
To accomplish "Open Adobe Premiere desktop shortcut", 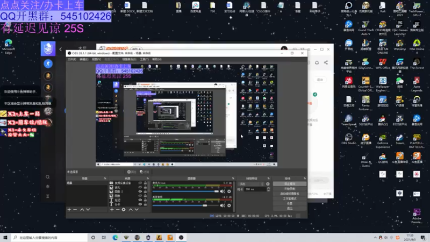I will tap(417, 216).
